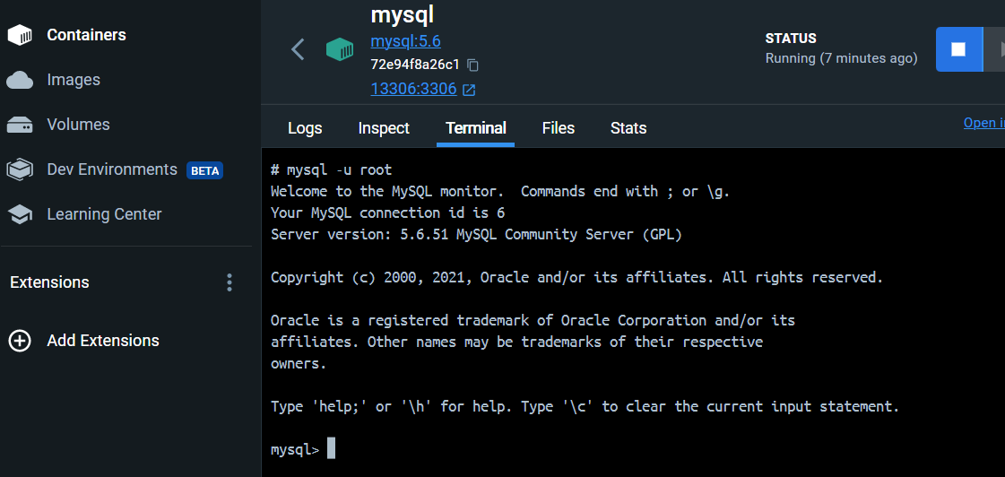
Task: Switch to the Logs tab
Action: [x=305, y=128]
